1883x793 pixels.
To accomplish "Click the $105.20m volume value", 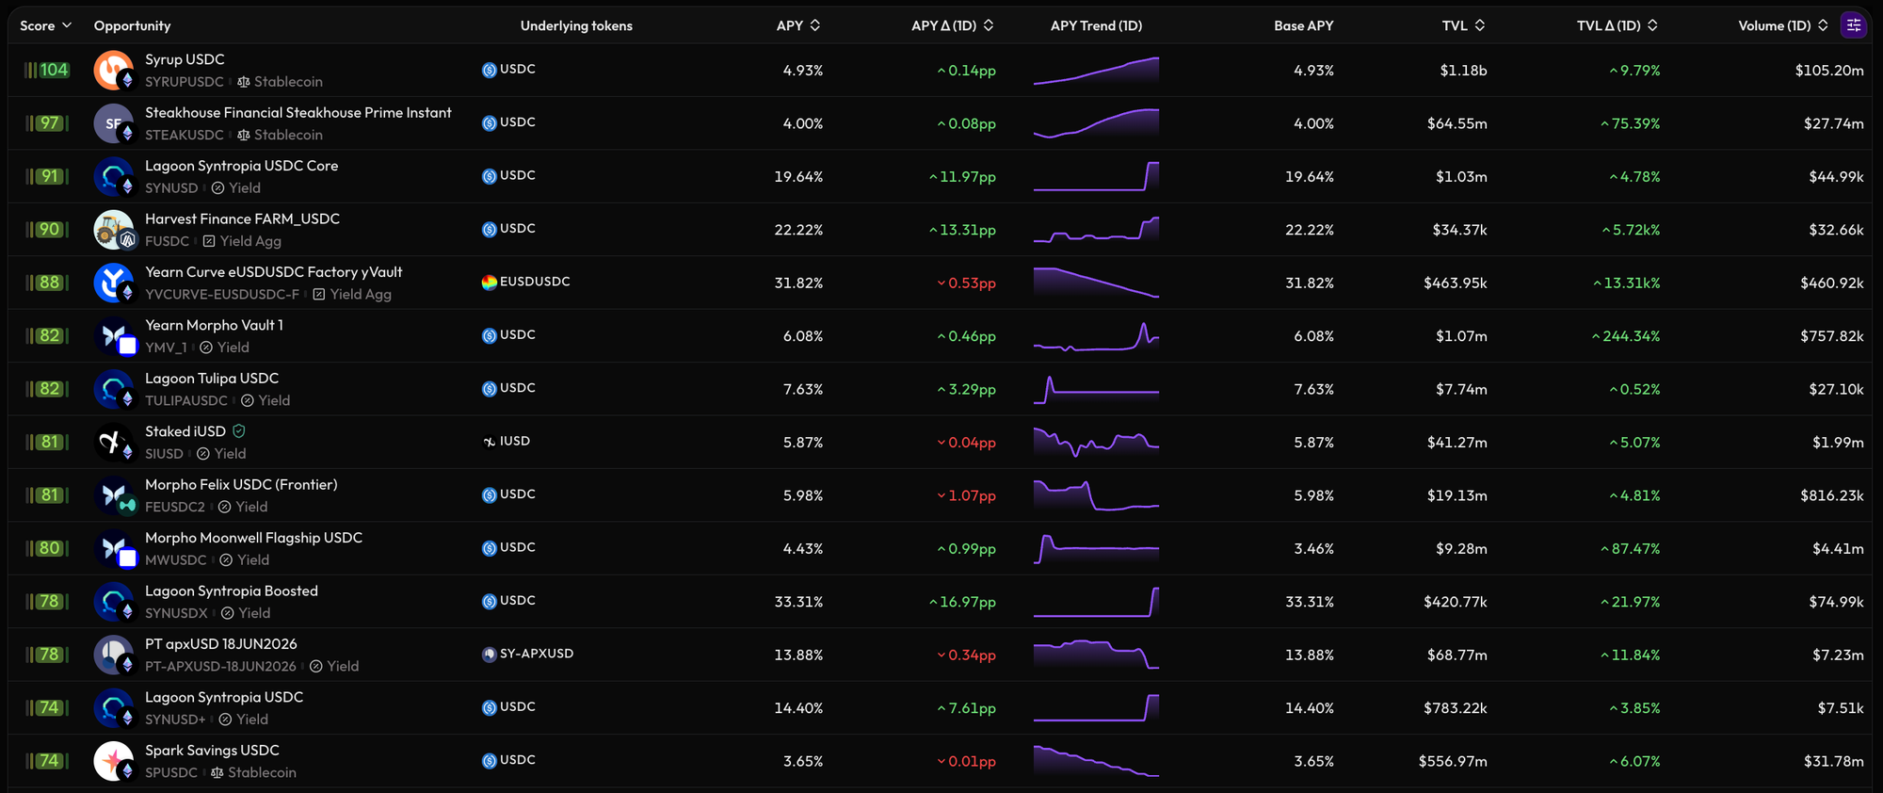I will coord(1829,71).
